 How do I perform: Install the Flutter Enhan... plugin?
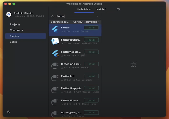coord(91,100)
